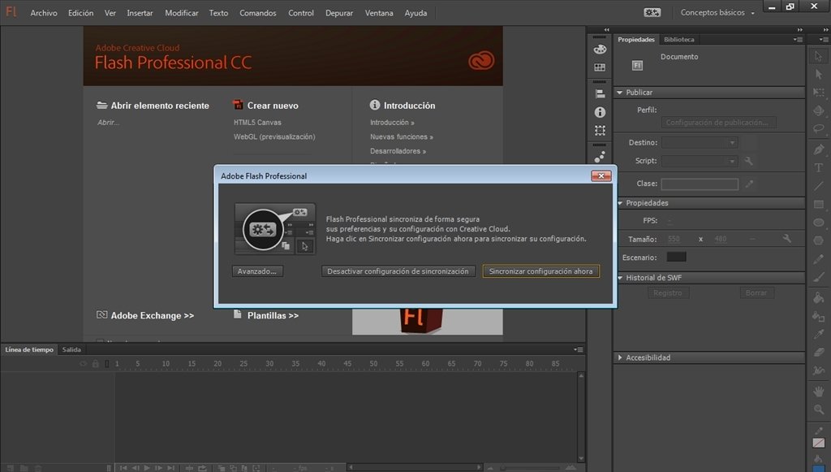
Task: Select the Subselection tool
Action: coord(818,74)
